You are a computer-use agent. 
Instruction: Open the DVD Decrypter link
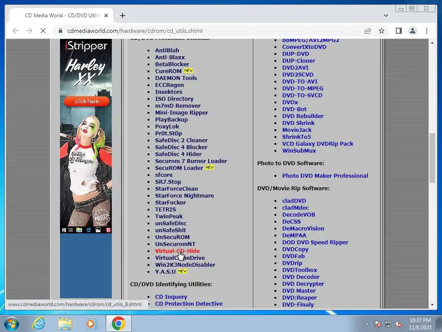point(303,284)
